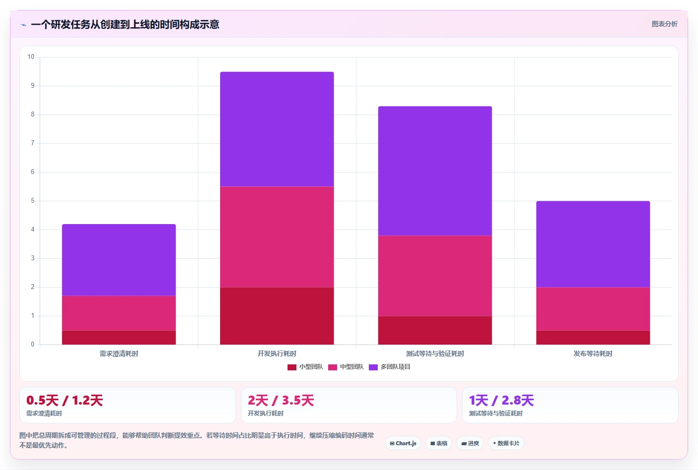The height and width of the screenshot is (470, 698).
Task: Toggle the 小型团队 legend entry
Action: (305, 367)
